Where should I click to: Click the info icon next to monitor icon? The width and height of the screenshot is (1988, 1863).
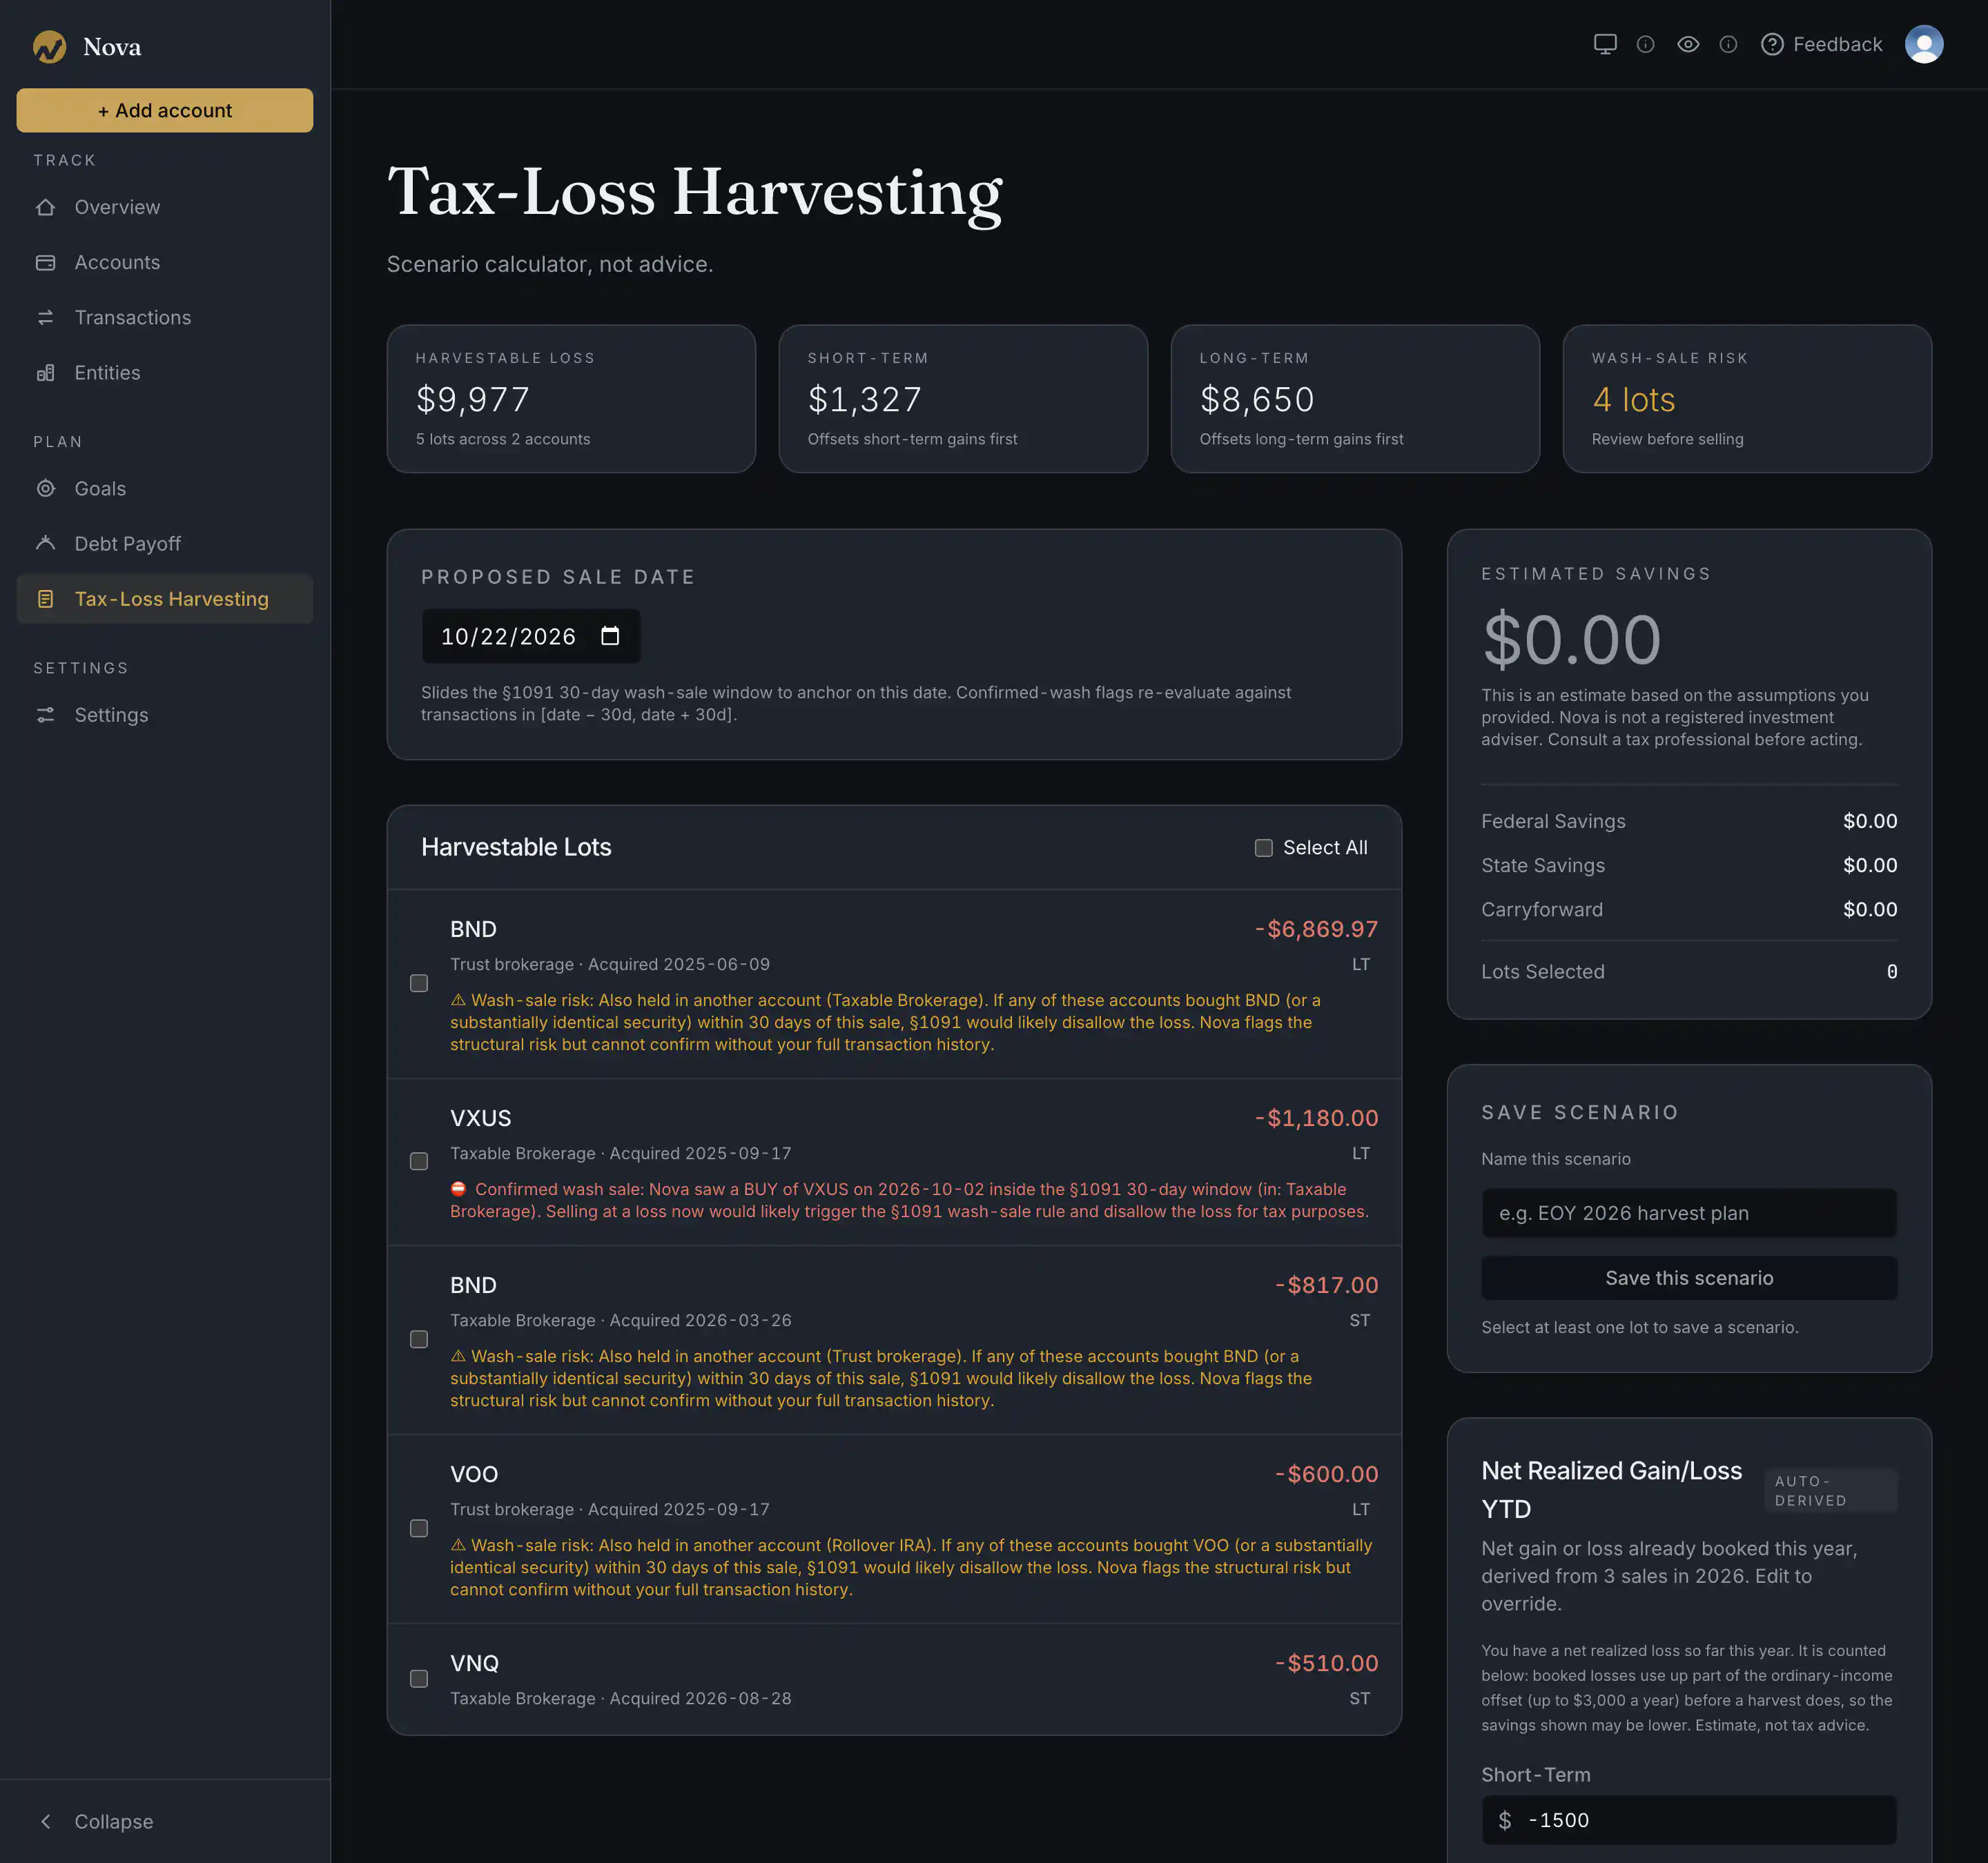click(1645, 44)
